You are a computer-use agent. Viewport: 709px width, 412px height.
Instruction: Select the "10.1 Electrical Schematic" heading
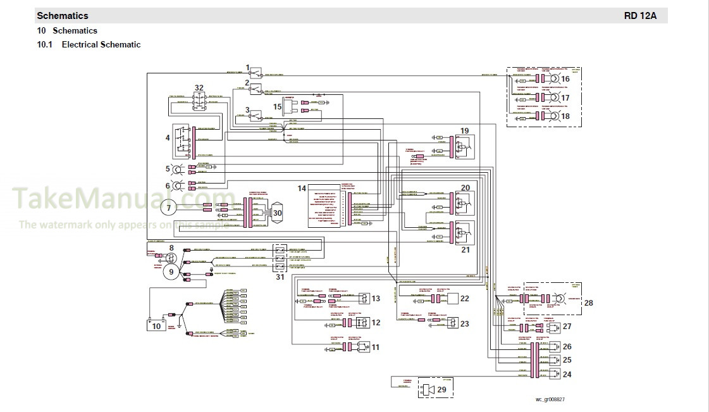[x=89, y=45]
